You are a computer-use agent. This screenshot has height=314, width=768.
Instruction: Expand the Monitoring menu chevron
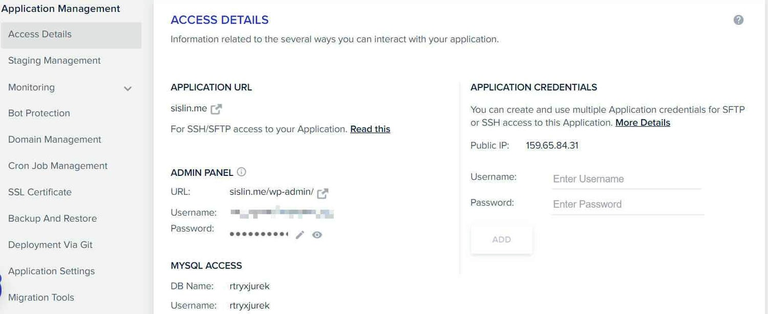127,88
